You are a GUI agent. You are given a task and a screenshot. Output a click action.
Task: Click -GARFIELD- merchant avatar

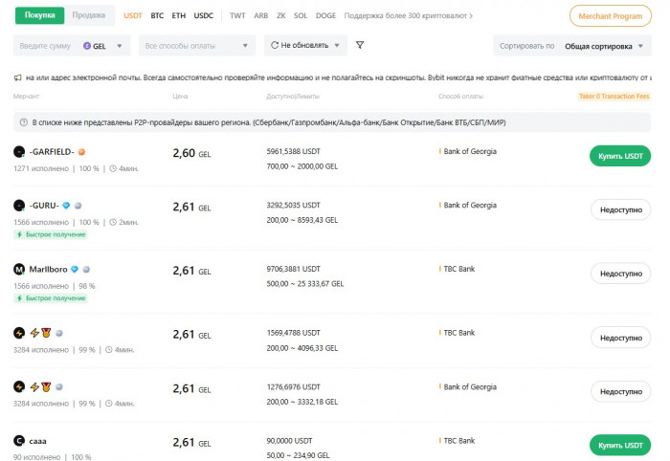point(19,151)
